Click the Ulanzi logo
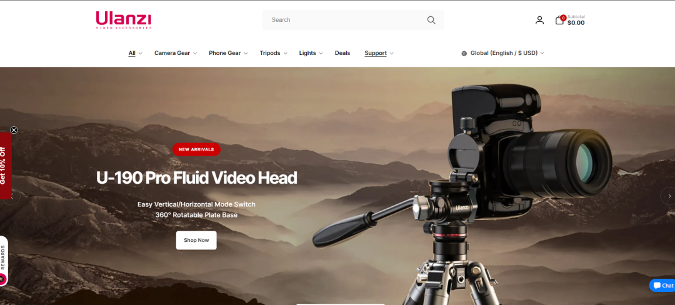The height and width of the screenshot is (305, 675). tap(124, 20)
